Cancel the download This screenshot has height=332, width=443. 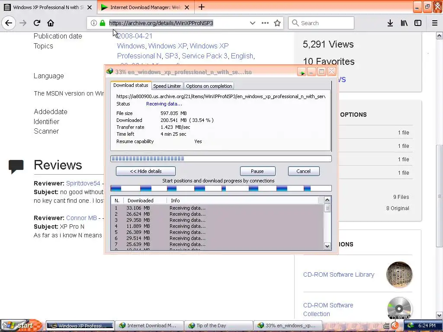[303, 171]
